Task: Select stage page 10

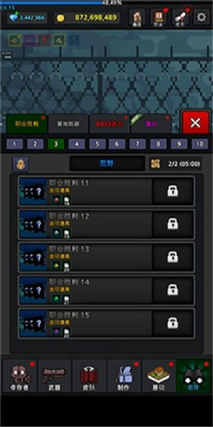Action: pos(200,144)
